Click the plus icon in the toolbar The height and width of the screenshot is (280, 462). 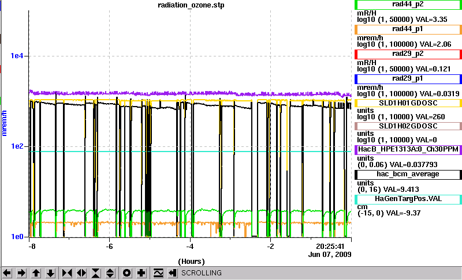click(x=141, y=273)
